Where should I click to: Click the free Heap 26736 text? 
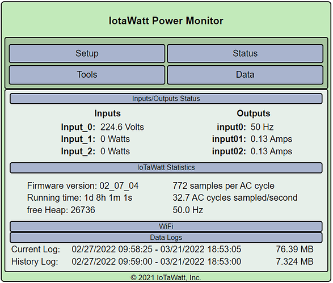(x=61, y=210)
